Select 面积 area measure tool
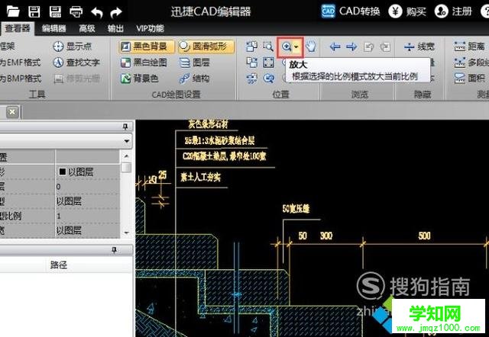Screen dimensions: 489x337 click(469, 79)
